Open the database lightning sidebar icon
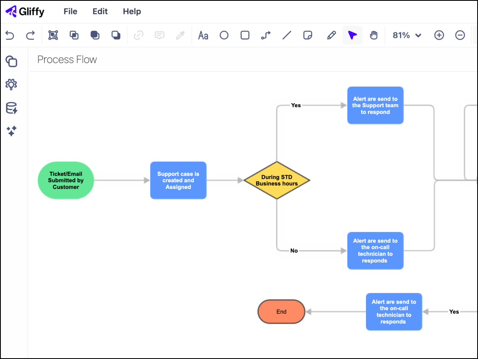The height and width of the screenshot is (359, 478). [11, 108]
